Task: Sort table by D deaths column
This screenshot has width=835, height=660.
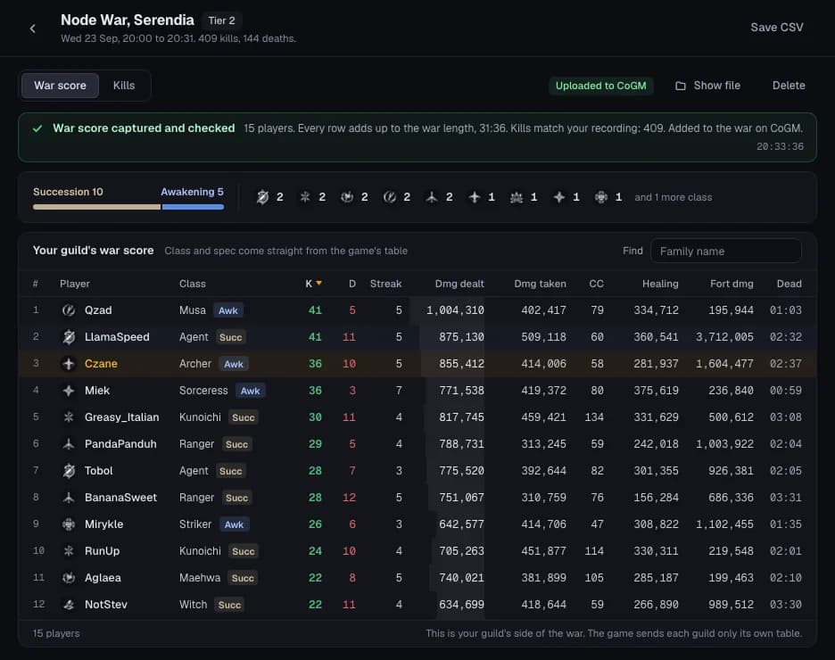Action: click(352, 284)
